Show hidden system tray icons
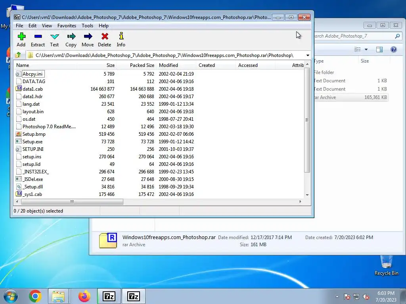Viewport: 406px width, 304px height. [x=337, y=296]
